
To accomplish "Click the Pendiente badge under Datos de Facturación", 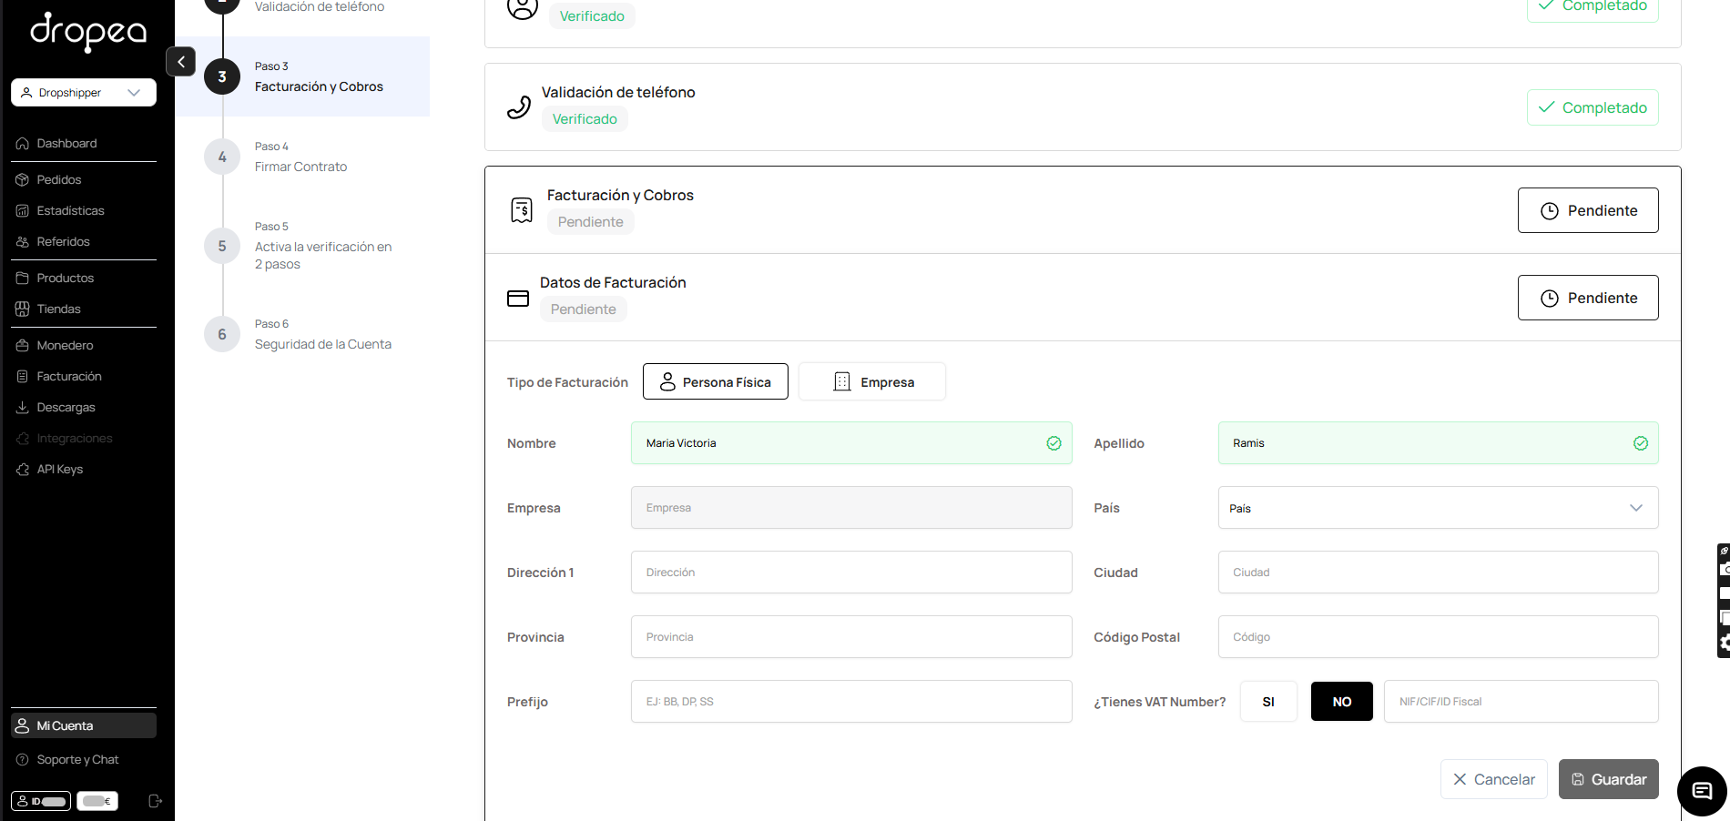I will (x=584, y=309).
